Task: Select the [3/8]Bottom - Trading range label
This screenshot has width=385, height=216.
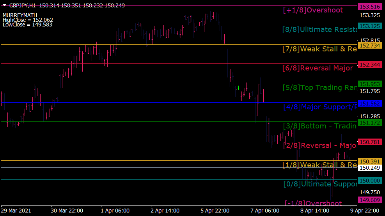Action: click(x=319, y=126)
